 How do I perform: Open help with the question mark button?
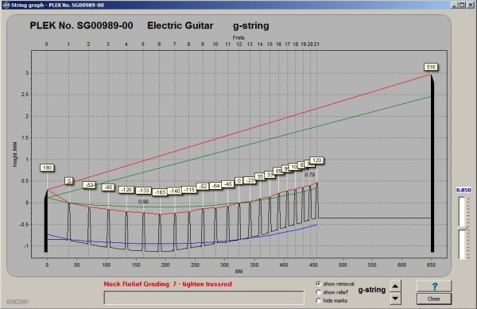434,286
